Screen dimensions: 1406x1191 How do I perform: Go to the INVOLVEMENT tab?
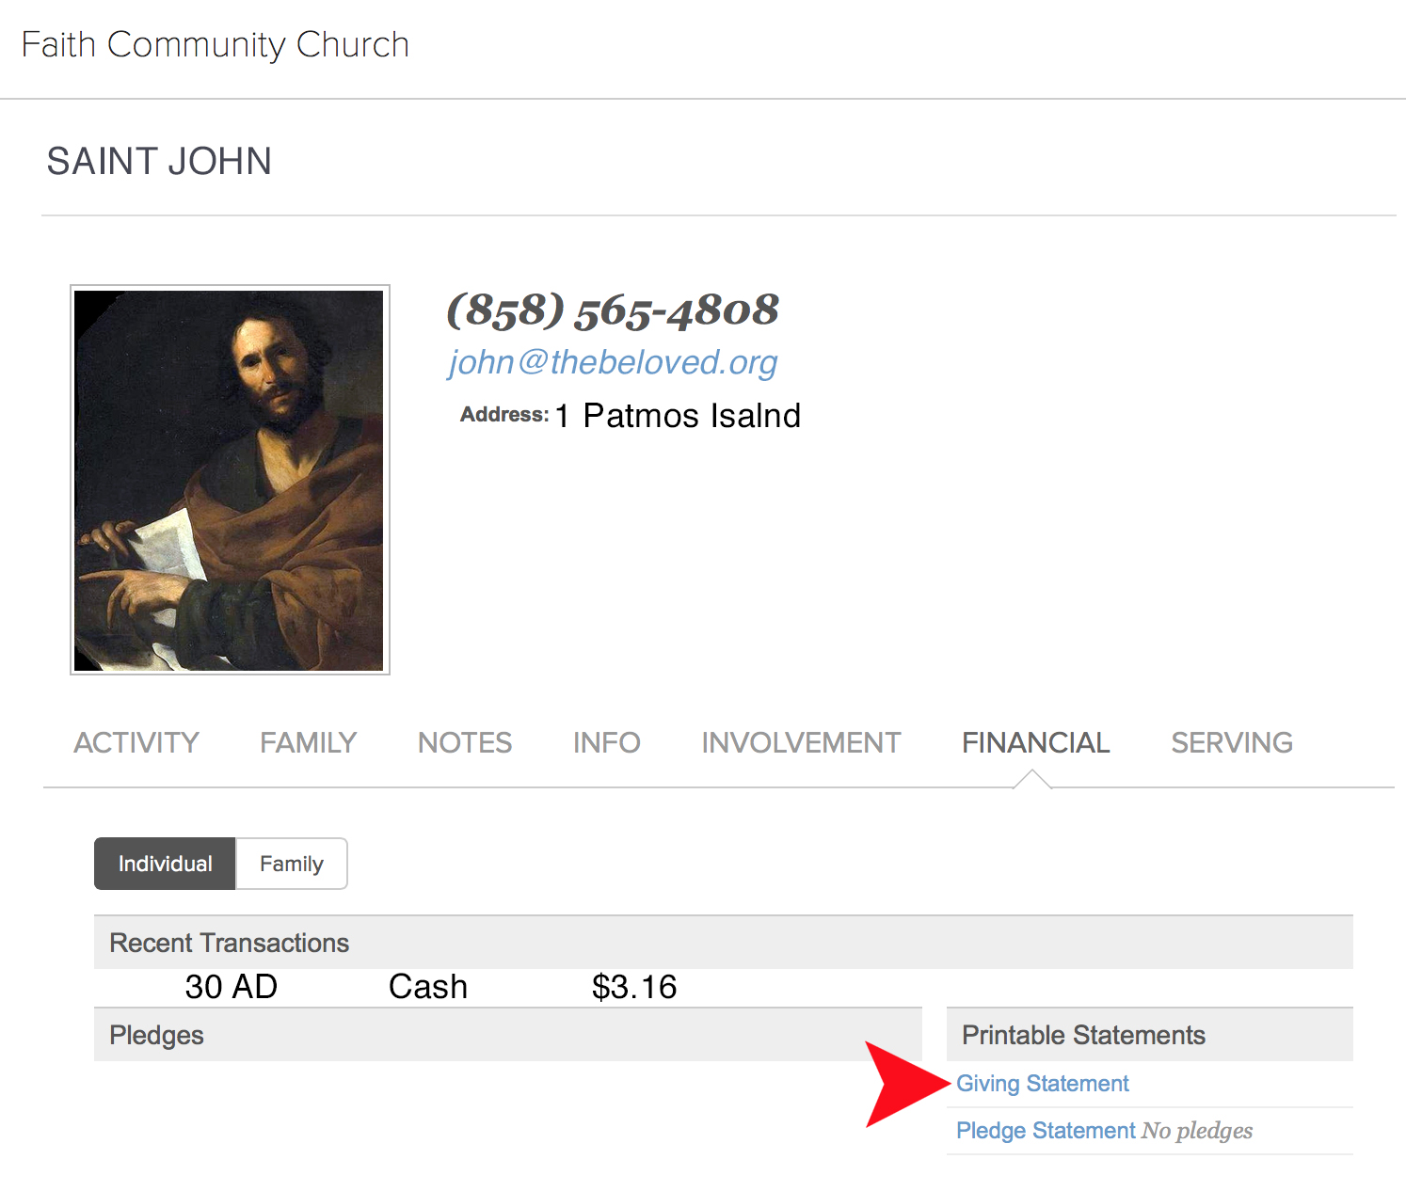801,743
